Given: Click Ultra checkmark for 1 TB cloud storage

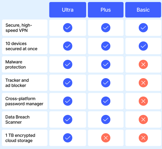Looking at the screenshot, I should pos(68,138).
